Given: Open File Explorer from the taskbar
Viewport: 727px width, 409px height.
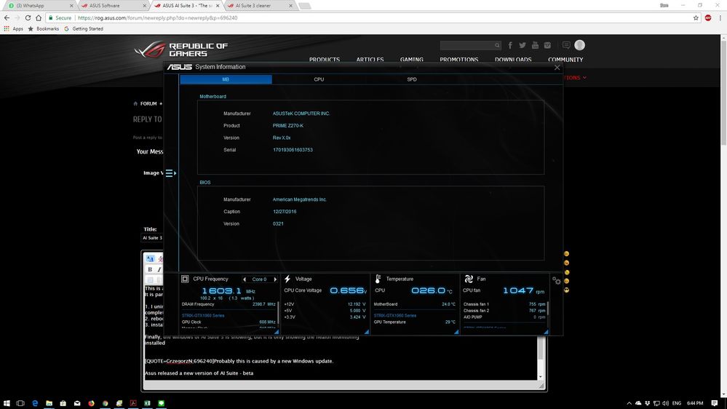Looking at the screenshot, I should click(49, 403).
